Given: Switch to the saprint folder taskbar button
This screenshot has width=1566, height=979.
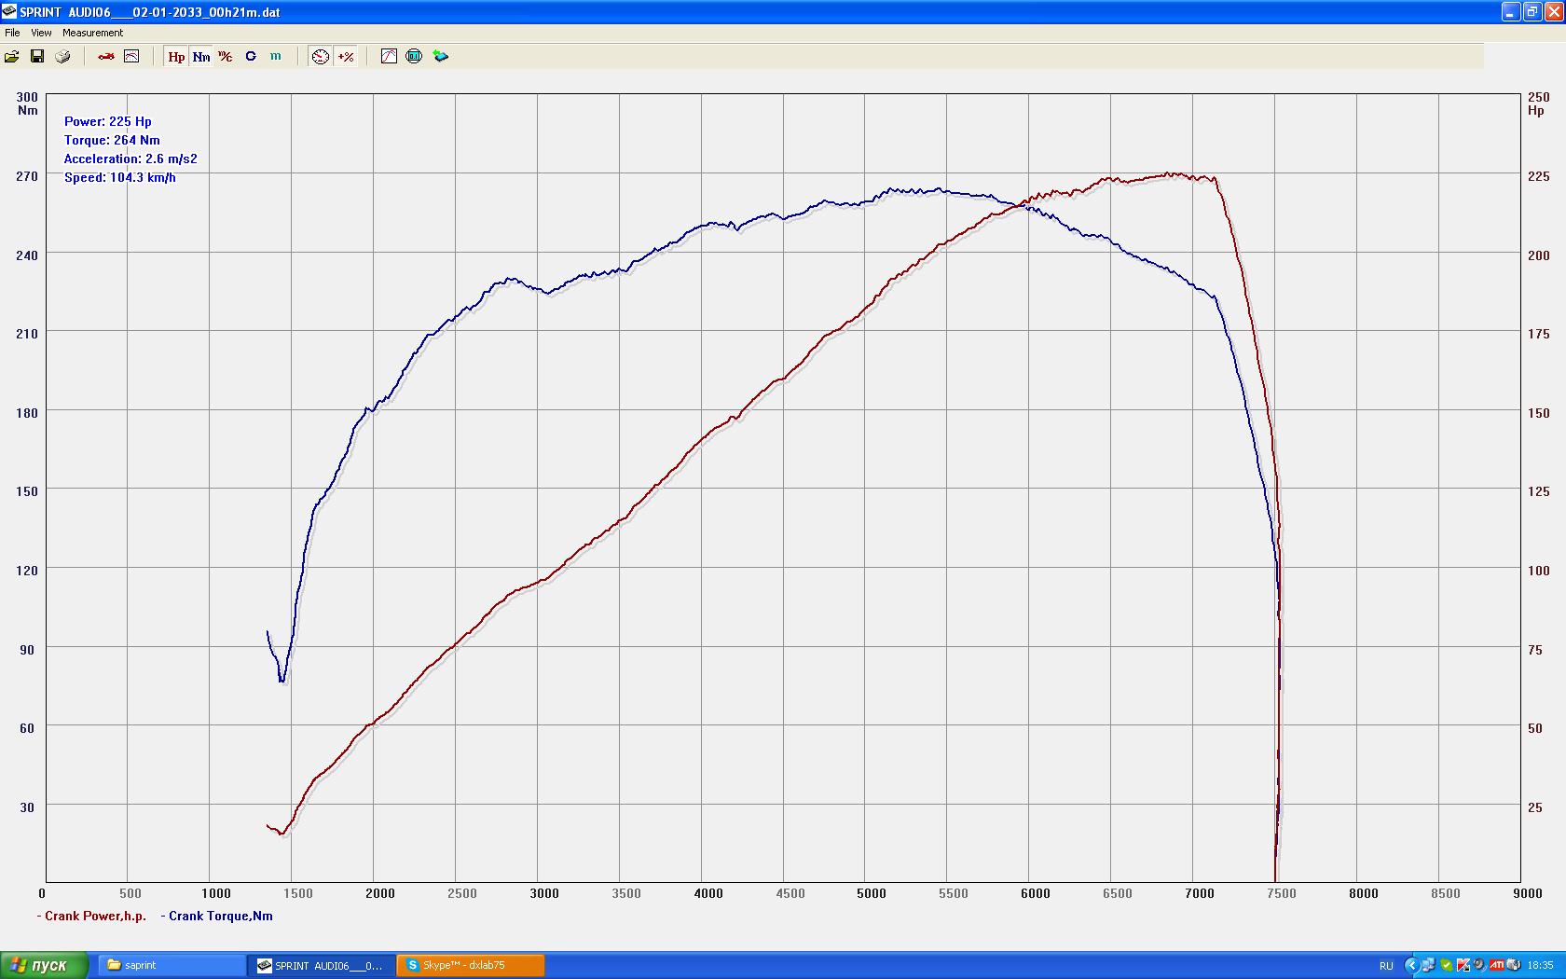Looking at the screenshot, I should pyautogui.click(x=170, y=966).
